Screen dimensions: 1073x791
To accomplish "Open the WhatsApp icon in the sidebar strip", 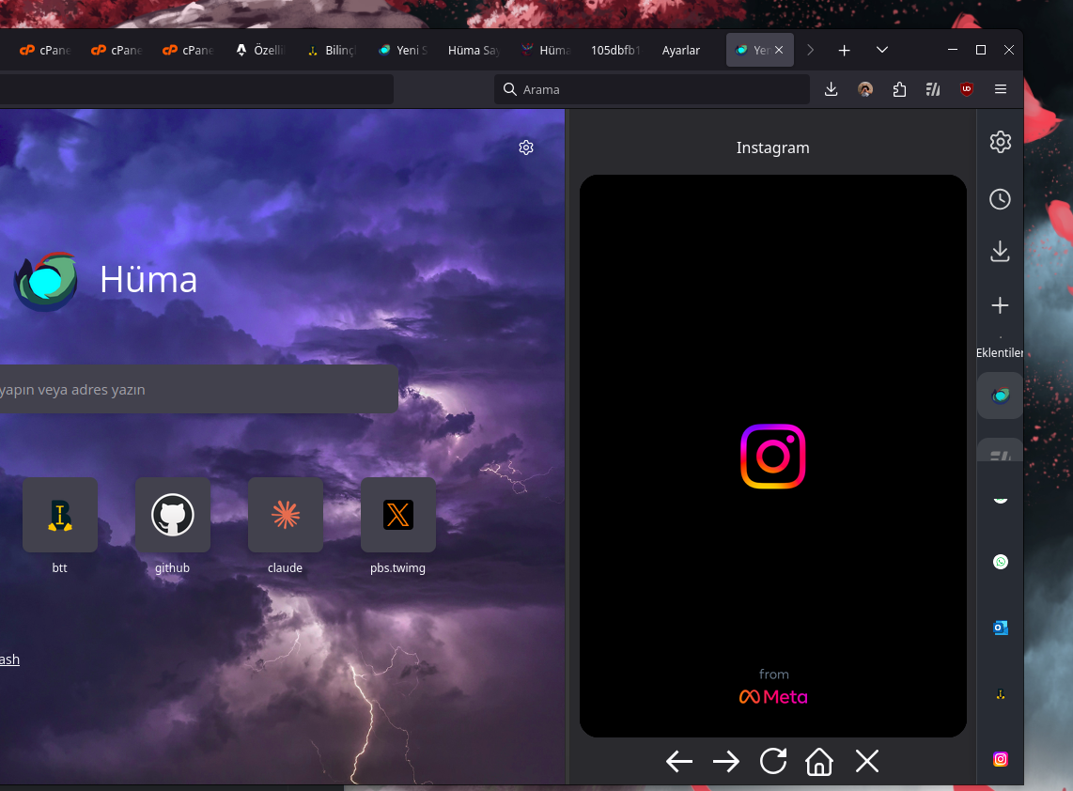I will tap(1001, 562).
